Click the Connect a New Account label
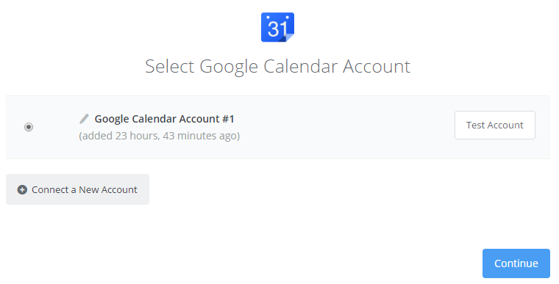559x284 pixels. click(x=85, y=189)
